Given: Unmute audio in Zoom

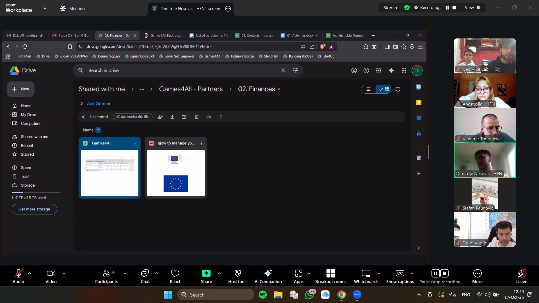Looking at the screenshot, I should (18, 276).
